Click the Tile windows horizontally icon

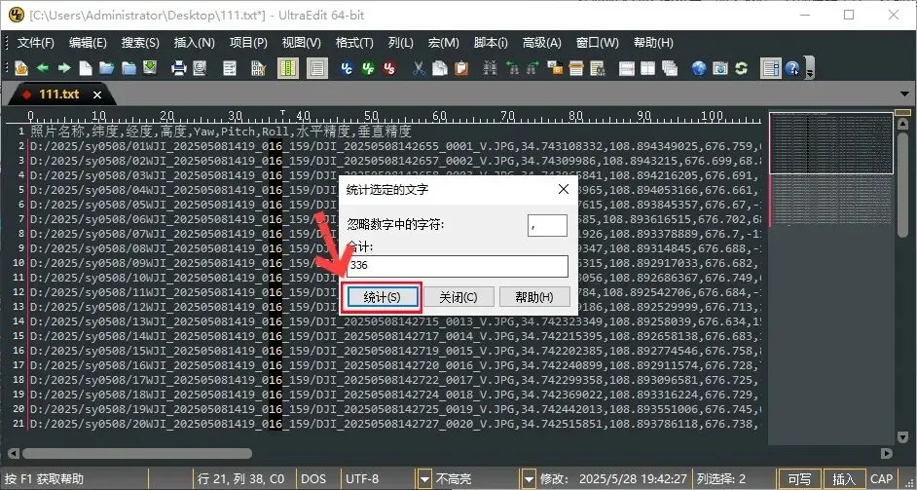[x=627, y=68]
